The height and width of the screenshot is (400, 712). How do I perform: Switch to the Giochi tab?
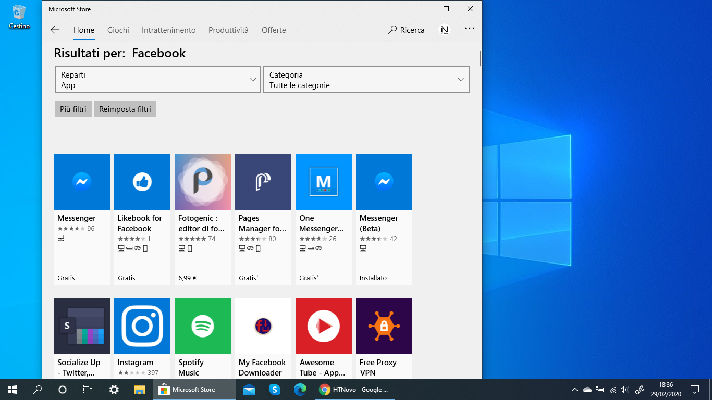pos(118,30)
